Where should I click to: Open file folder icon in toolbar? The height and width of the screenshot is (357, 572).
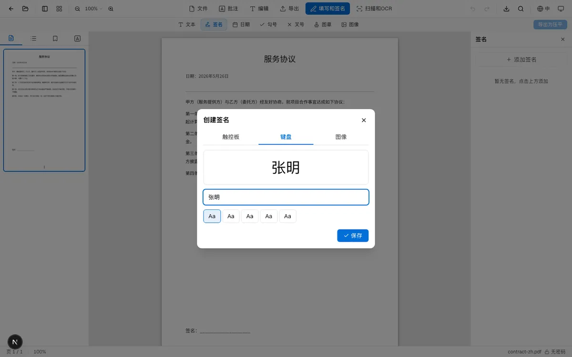click(x=25, y=9)
